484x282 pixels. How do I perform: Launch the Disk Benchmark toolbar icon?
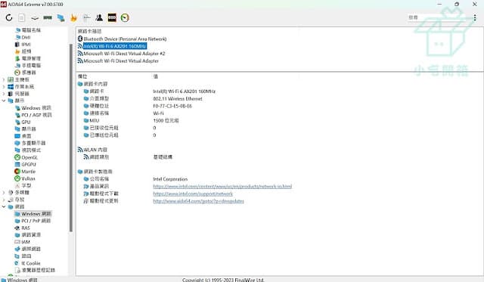(35, 18)
